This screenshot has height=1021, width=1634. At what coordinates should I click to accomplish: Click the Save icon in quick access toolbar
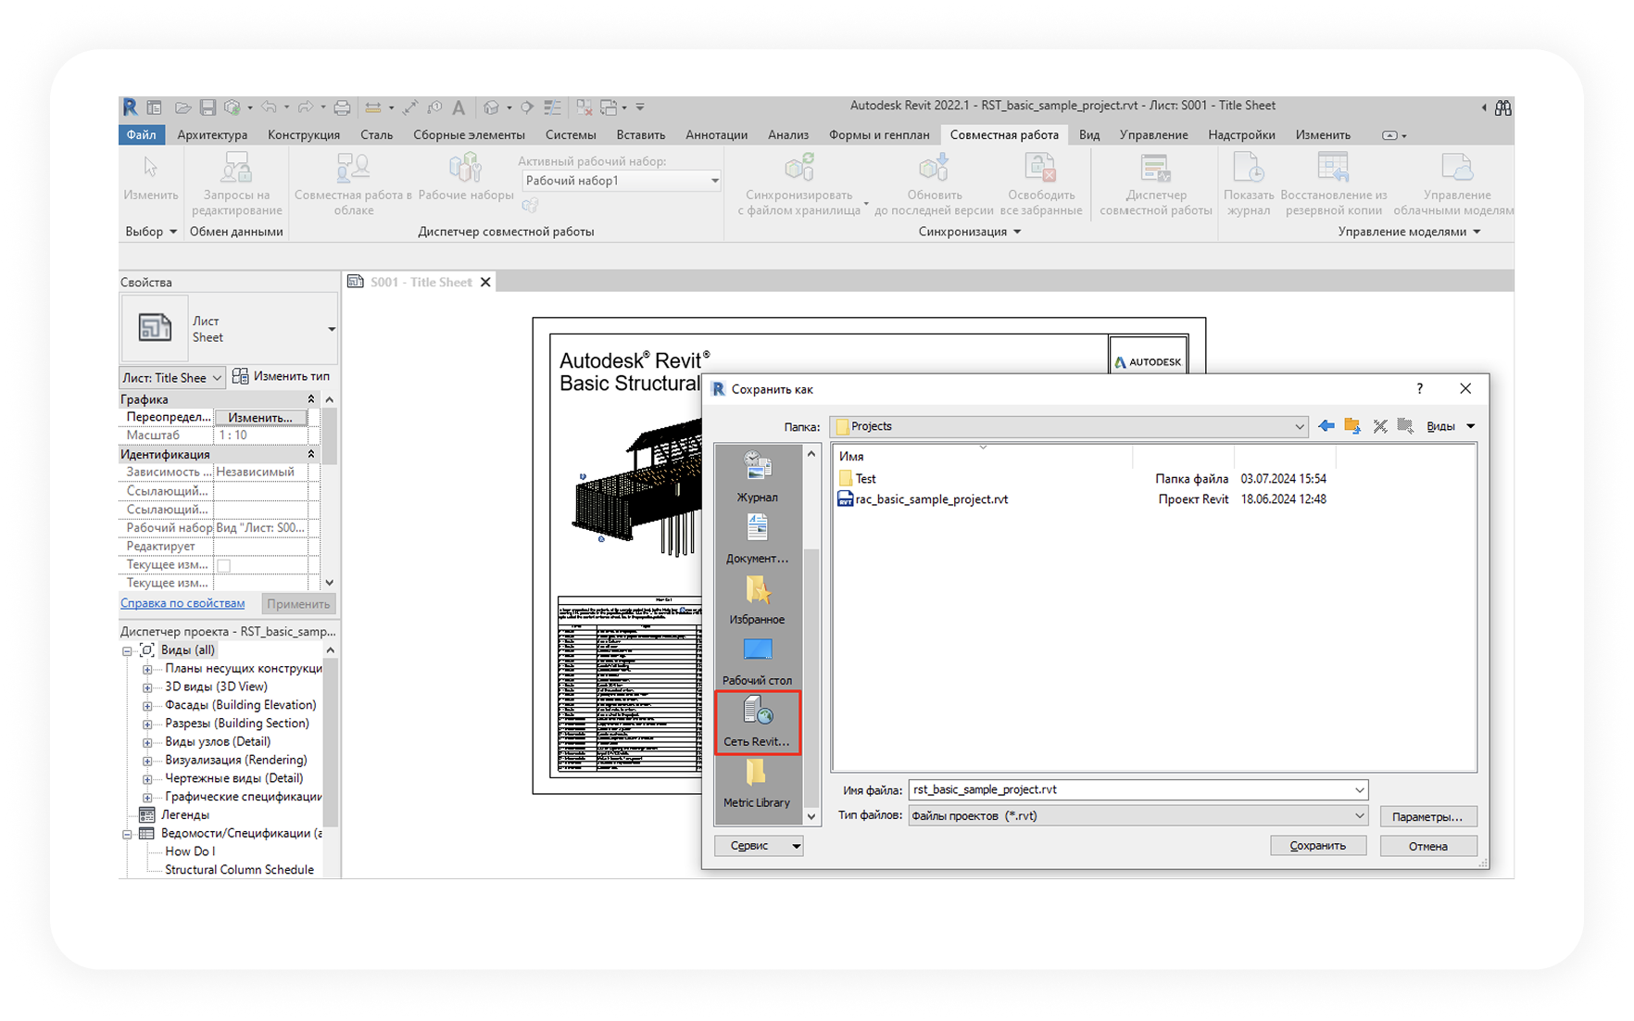pos(207,107)
